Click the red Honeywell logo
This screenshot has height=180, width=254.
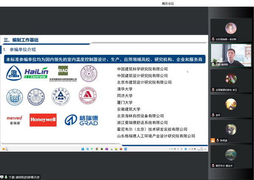point(43,120)
